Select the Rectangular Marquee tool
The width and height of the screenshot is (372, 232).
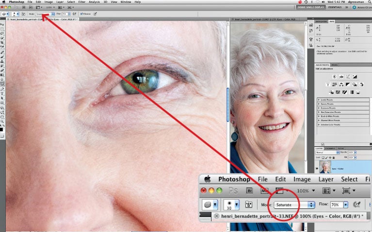pyautogui.click(x=2, y=29)
